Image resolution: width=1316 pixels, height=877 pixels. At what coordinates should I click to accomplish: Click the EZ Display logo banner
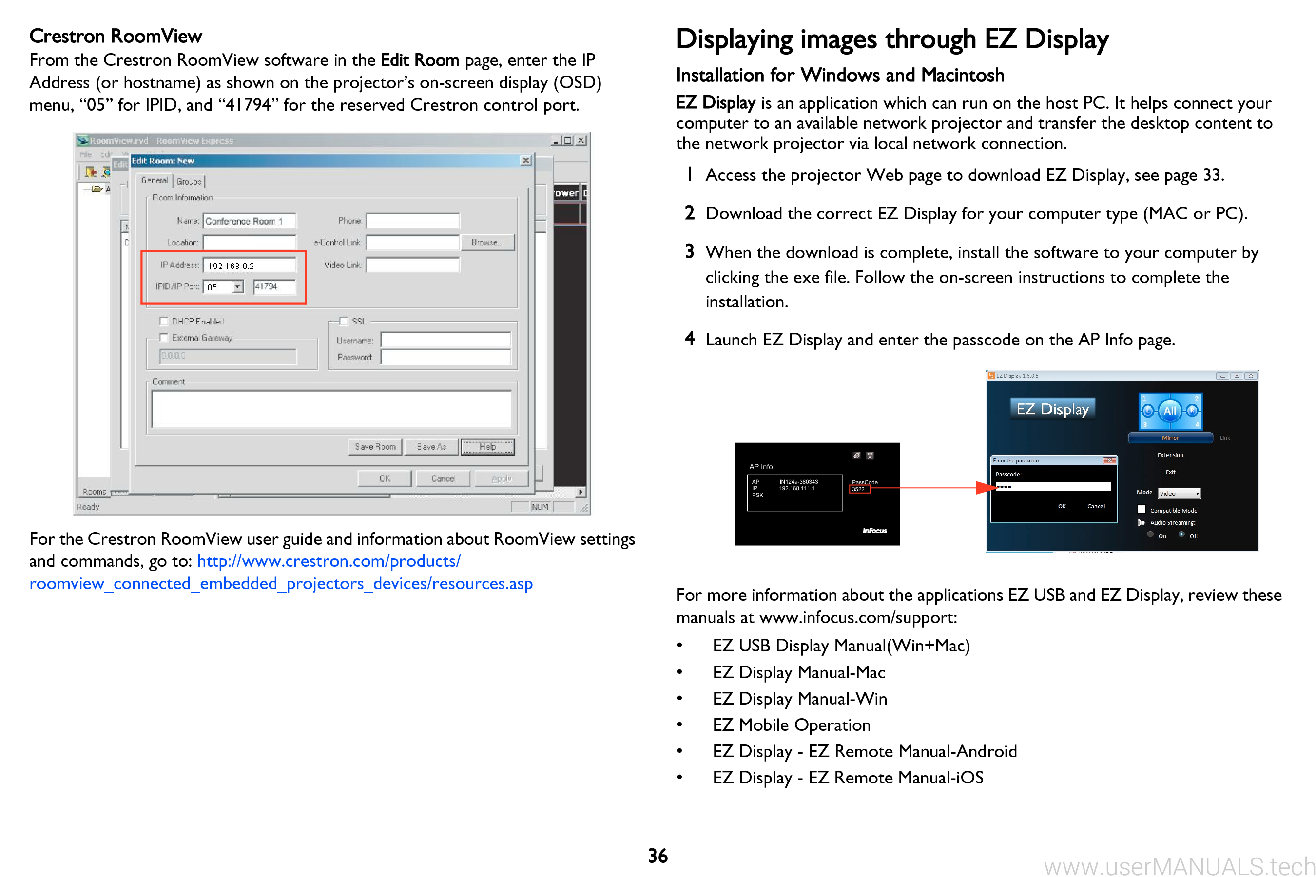tap(1052, 409)
